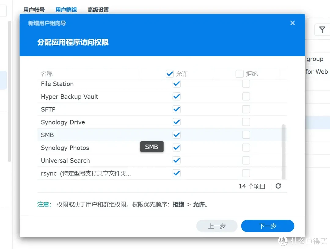Close the 新增用户组向导 dialog

292,23
